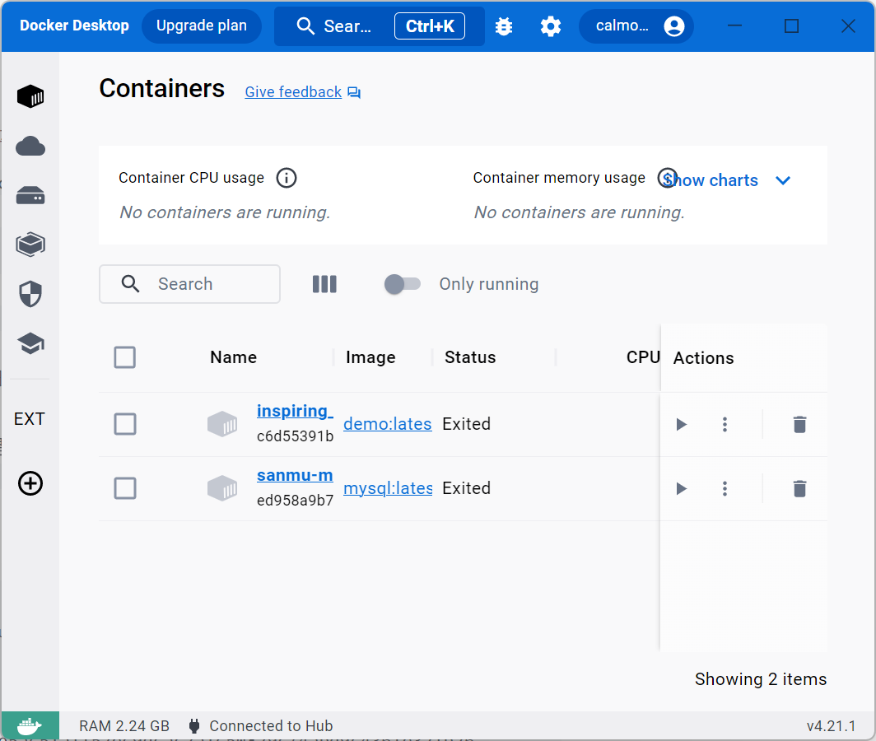Toggle the Only running switch
Image resolution: width=876 pixels, height=741 pixels.
pos(402,284)
